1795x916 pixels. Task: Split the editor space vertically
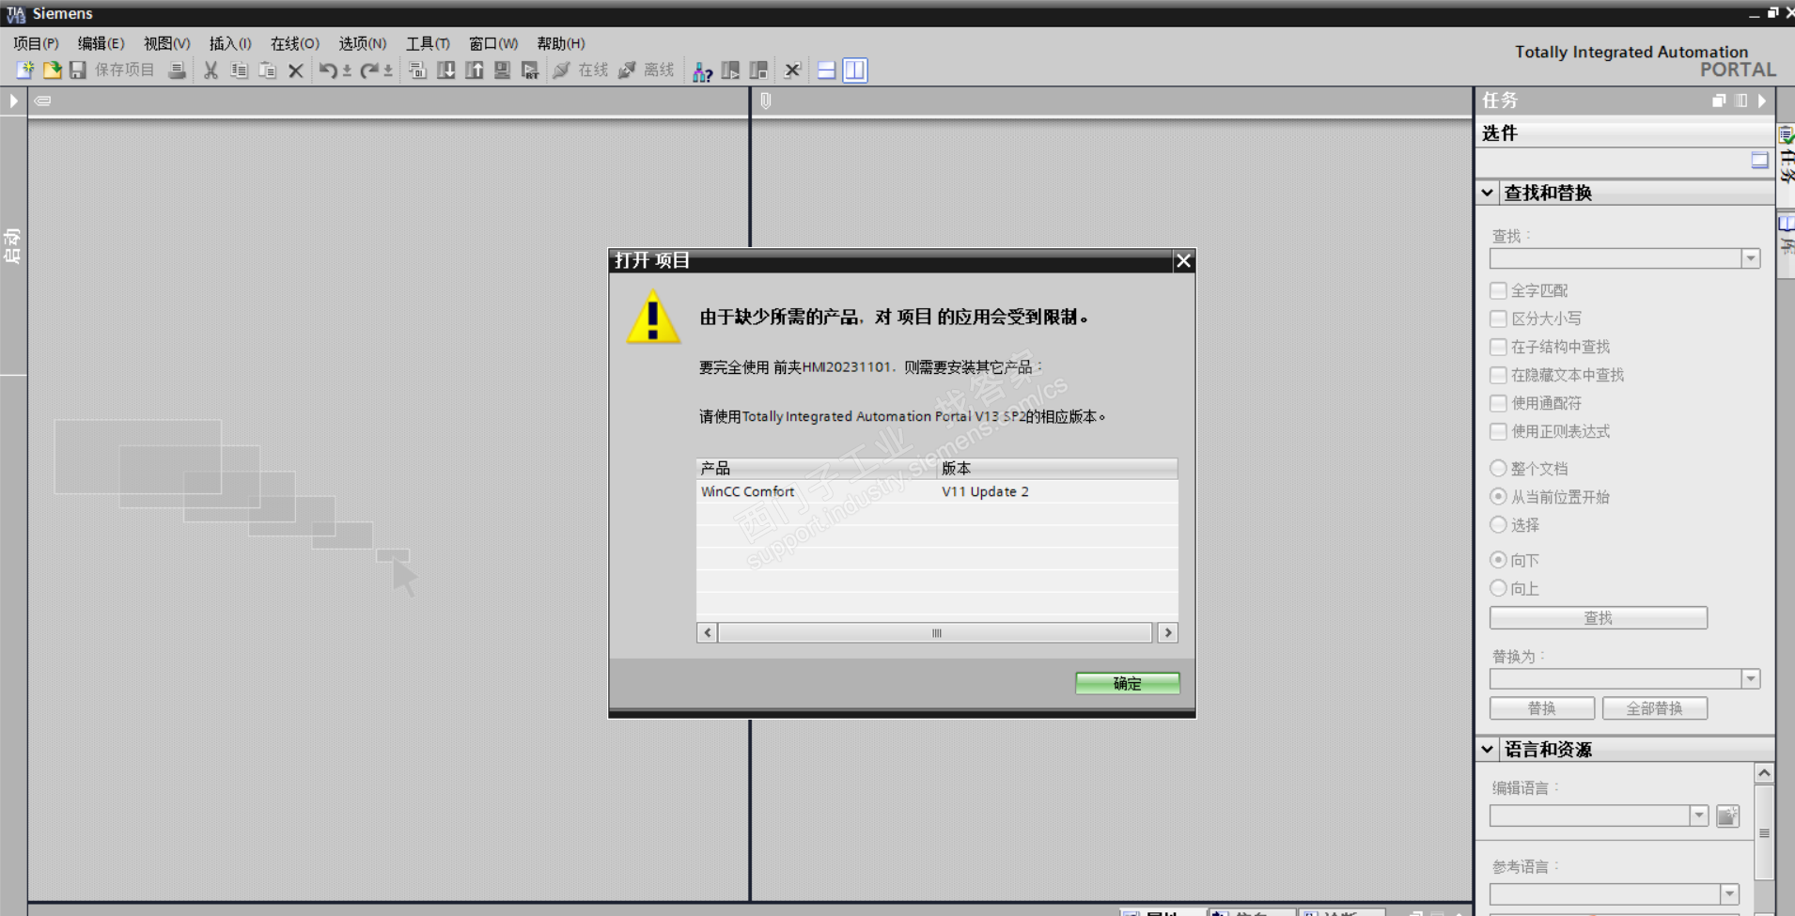(x=855, y=70)
